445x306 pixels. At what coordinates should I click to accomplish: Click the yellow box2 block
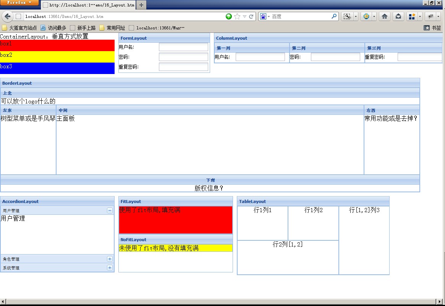57,57
